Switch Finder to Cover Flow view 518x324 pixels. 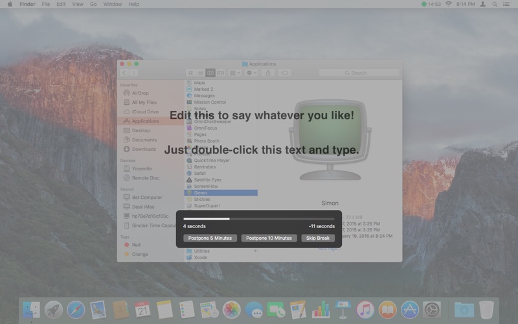(220, 73)
